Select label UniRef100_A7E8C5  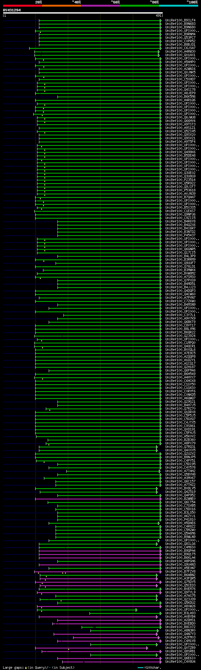click(180, 353)
